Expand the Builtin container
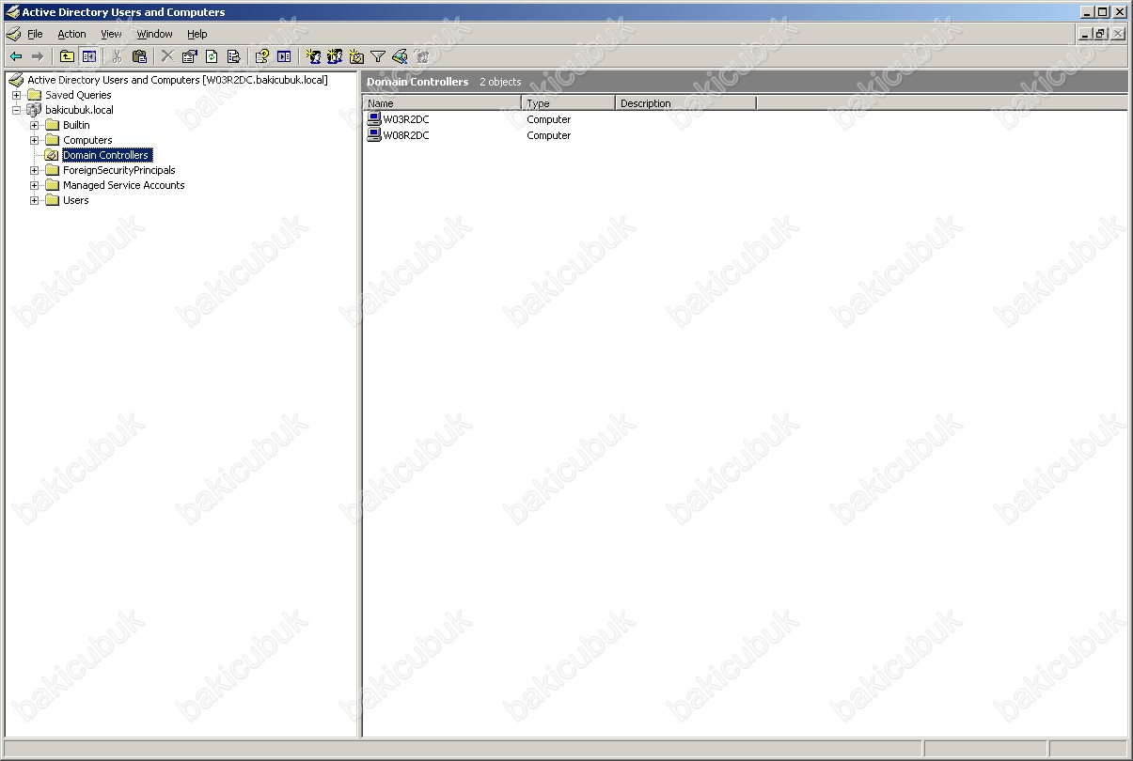Screen dimensions: 1133x761 click(x=34, y=125)
